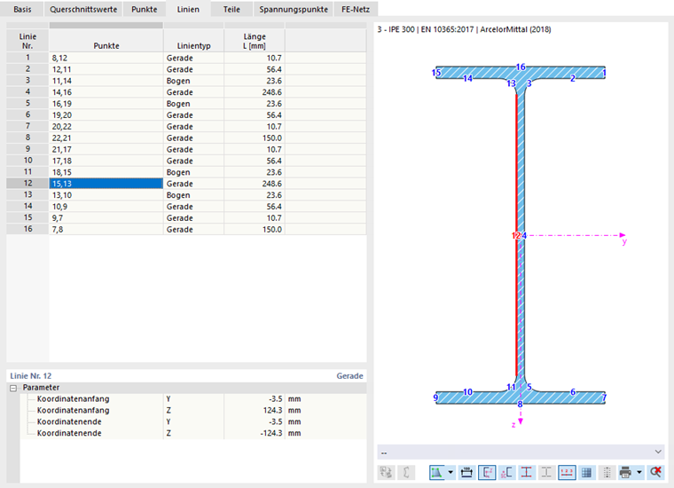This screenshot has width=674, height=488.
Task: Click the Punkte cell '9,7'
Action: 106,218
